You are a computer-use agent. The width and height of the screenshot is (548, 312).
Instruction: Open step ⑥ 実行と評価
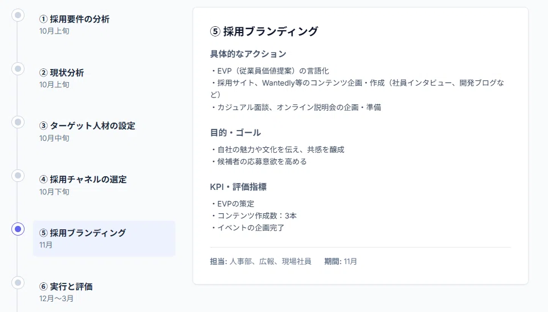tap(104, 292)
